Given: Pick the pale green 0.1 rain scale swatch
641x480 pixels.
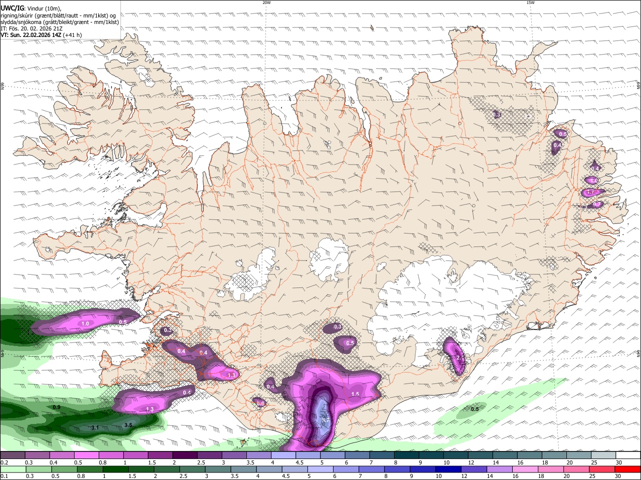Looking at the screenshot, I should tap(13, 469).
